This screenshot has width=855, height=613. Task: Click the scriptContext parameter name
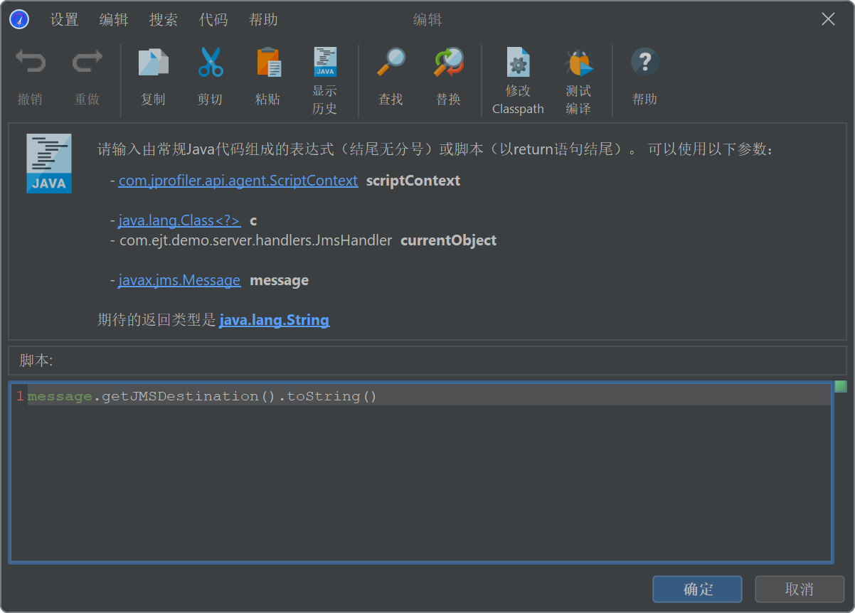click(x=413, y=181)
